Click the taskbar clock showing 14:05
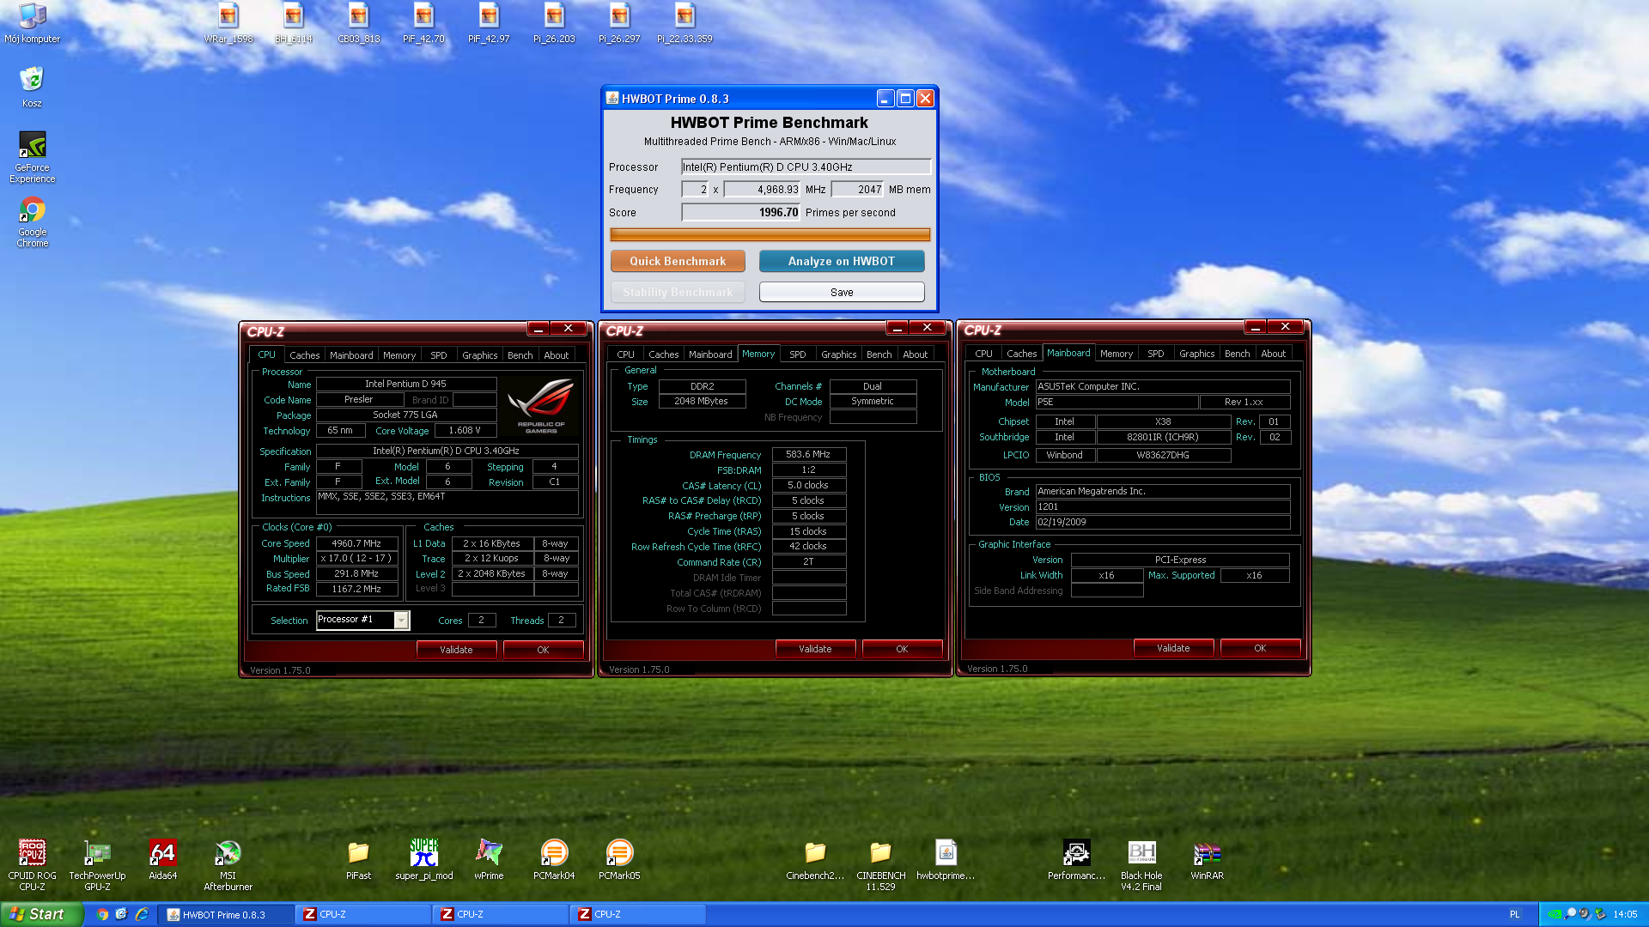 1625,915
